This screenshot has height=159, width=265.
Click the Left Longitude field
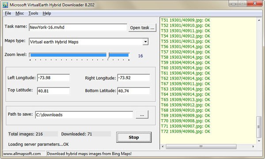(x=53, y=78)
